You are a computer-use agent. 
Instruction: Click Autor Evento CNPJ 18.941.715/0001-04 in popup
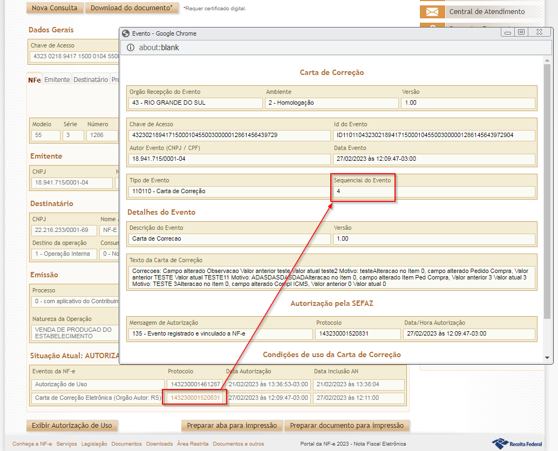coord(229,159)
